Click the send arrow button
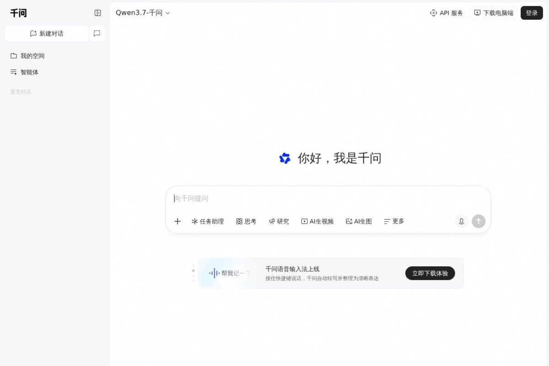Image resolution: width=549 pixels, height=366 pixels. coord(479,221)
